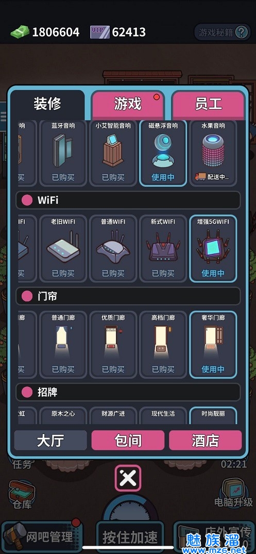The width and height of the screenshot is (256, 554).
Task: Select the 新式WIFI router
Action: pyautogui.click(x=163, y=248)
